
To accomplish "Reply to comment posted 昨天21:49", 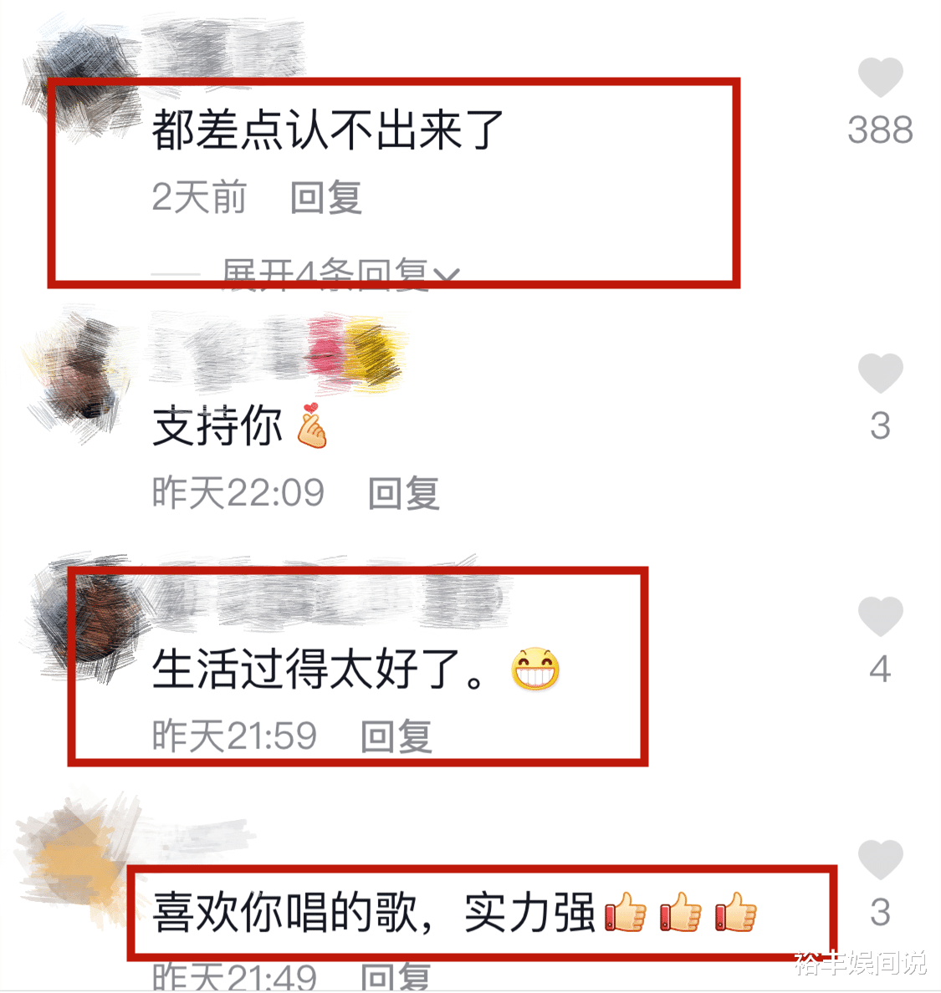I will (x=396, y=976).
